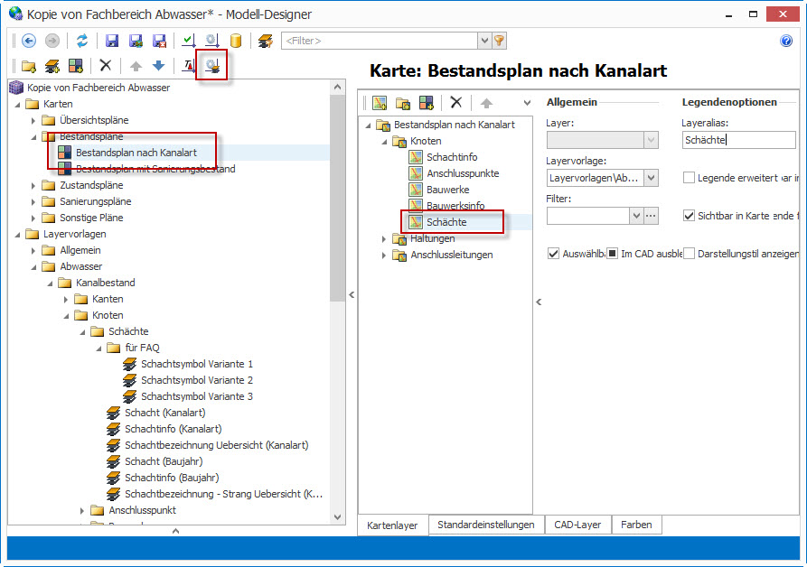The width and height of the screenshot is (807, 567).
Task: Click the blue move down arrow
Action: coord(159,65)
